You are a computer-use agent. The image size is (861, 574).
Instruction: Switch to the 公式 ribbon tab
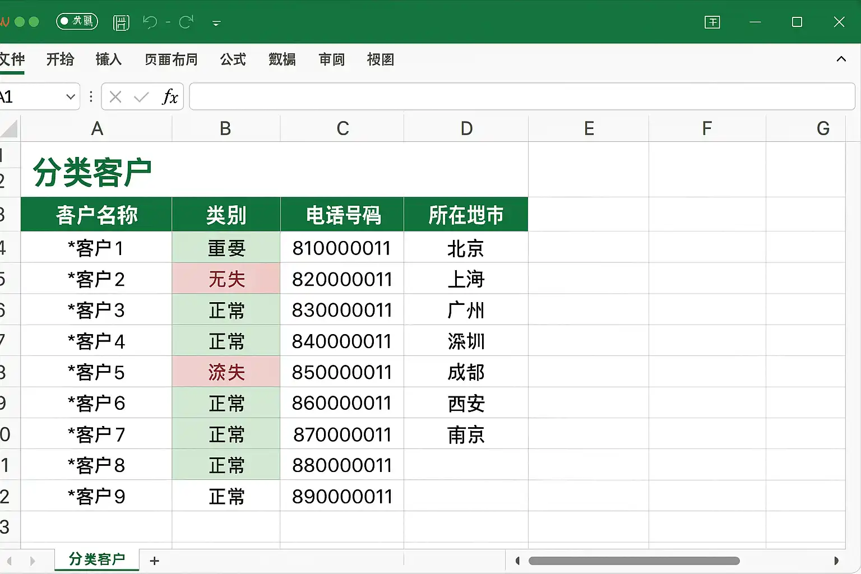point(233,59)
